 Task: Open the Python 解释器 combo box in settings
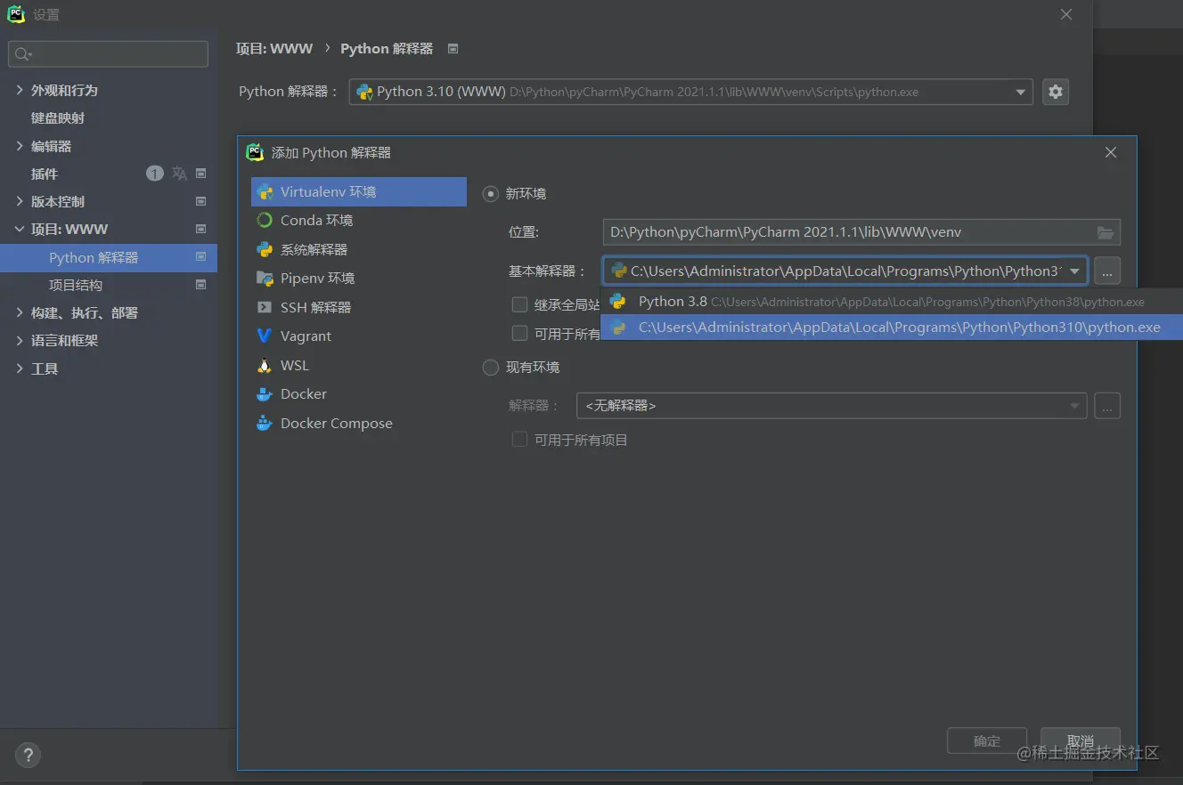click(690, 92)
